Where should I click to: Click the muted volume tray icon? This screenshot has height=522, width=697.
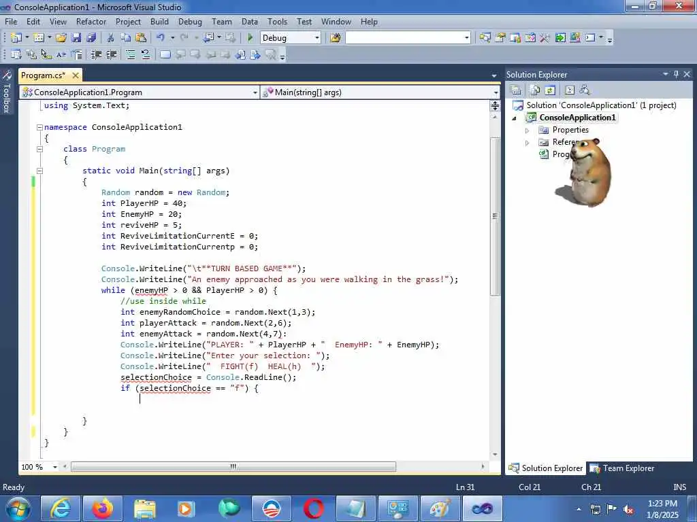point(628,509)
